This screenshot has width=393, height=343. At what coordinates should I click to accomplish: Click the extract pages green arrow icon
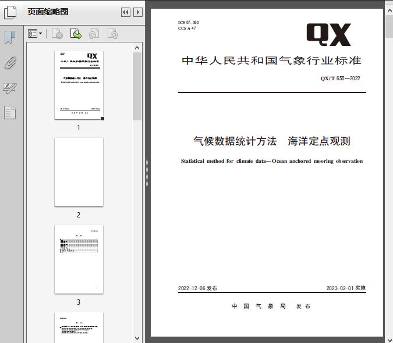pyautogui.click(x=76, y=34)
